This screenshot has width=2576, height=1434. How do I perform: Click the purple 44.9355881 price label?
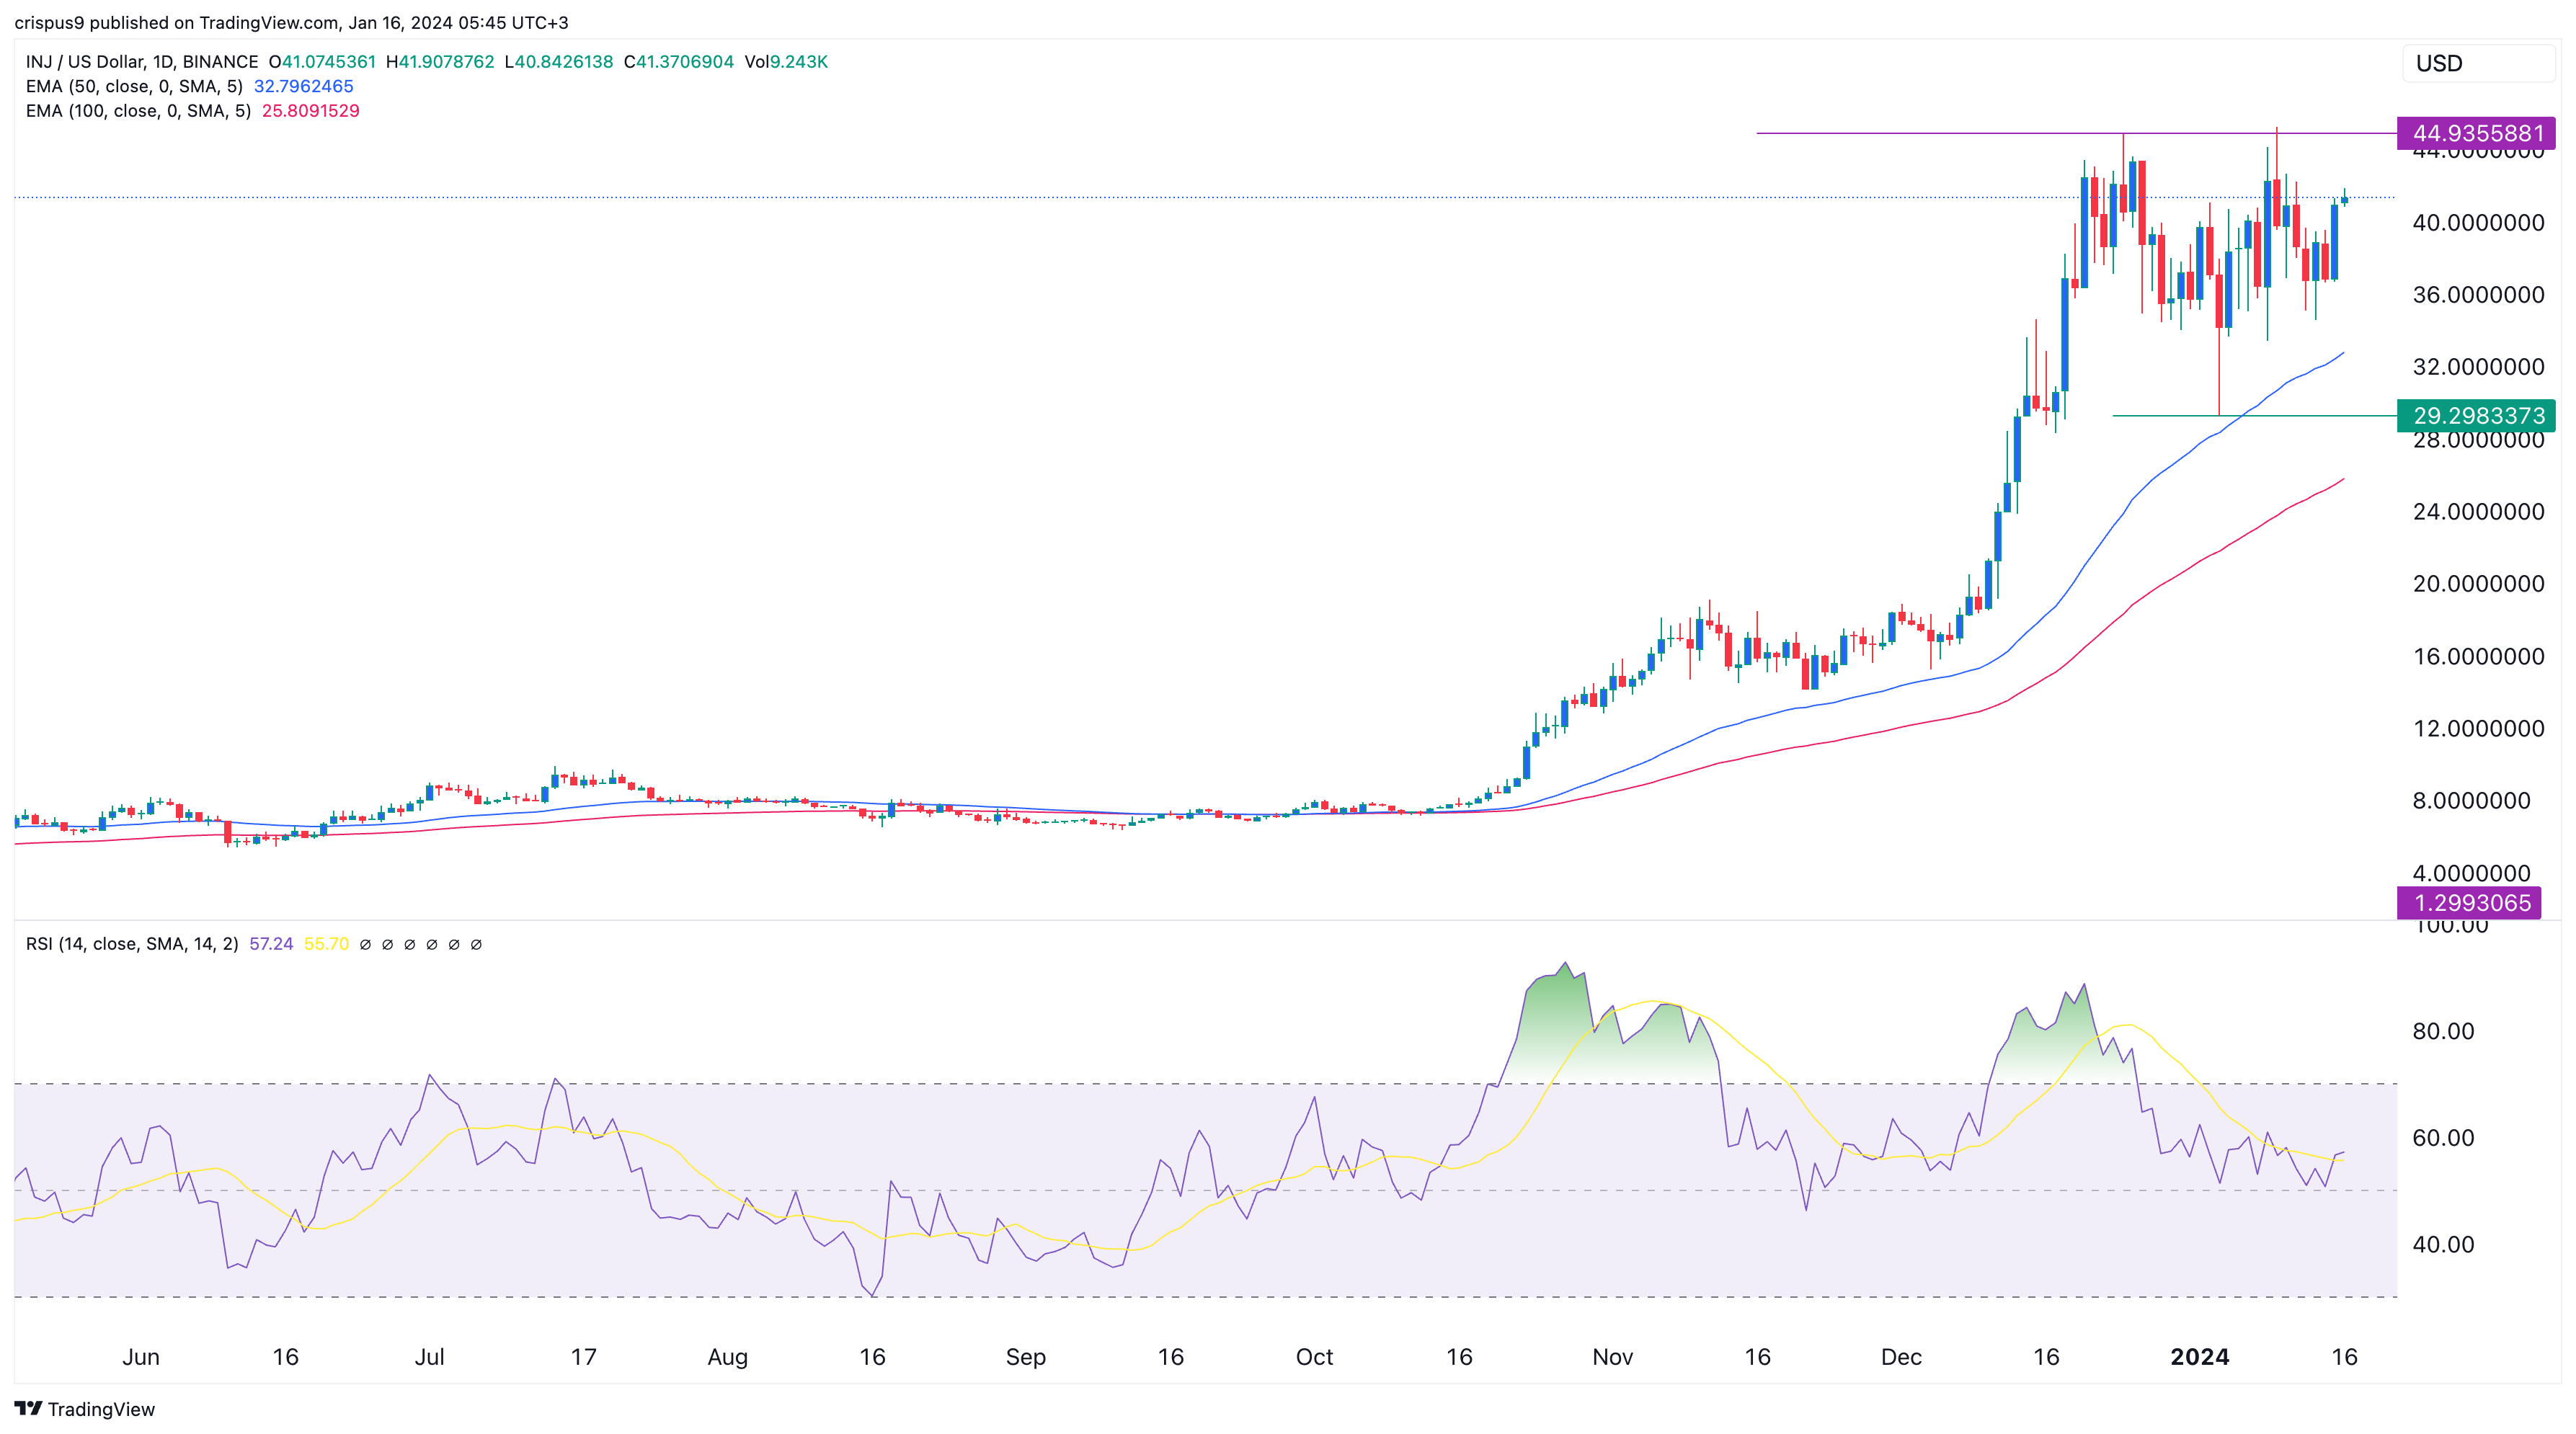tap(2477, 132)
